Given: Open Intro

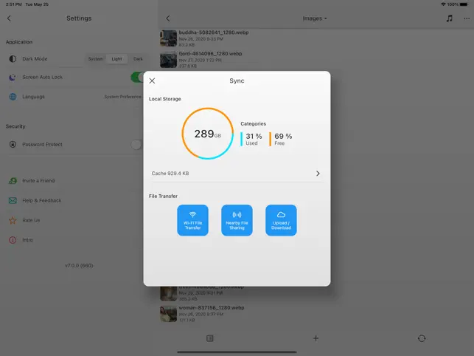Looking at the screenshot, I should pos(27,240).
